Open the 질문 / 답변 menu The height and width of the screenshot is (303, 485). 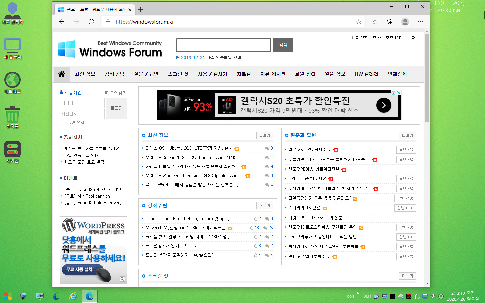coord(146,74)
